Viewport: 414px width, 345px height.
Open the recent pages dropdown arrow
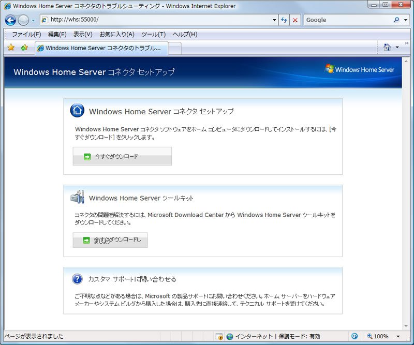[33, 20]
